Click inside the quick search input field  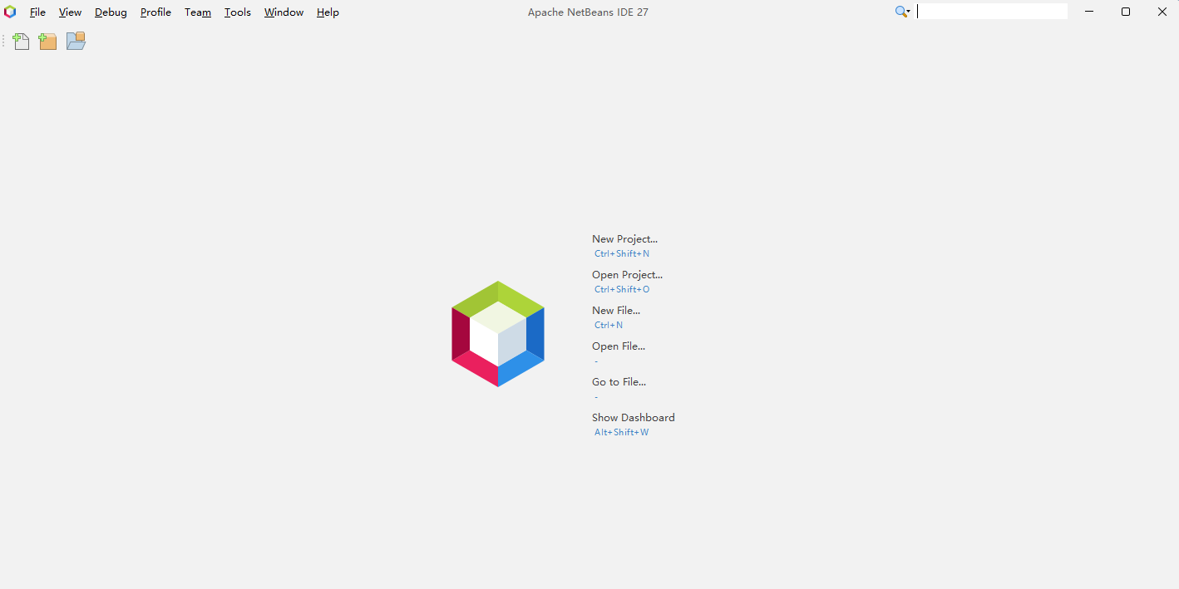(991, 11)
